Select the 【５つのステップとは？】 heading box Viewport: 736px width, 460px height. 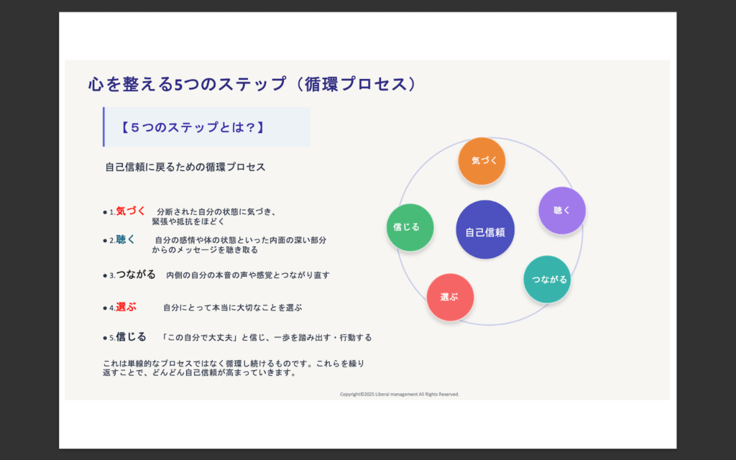pos(206,127)
